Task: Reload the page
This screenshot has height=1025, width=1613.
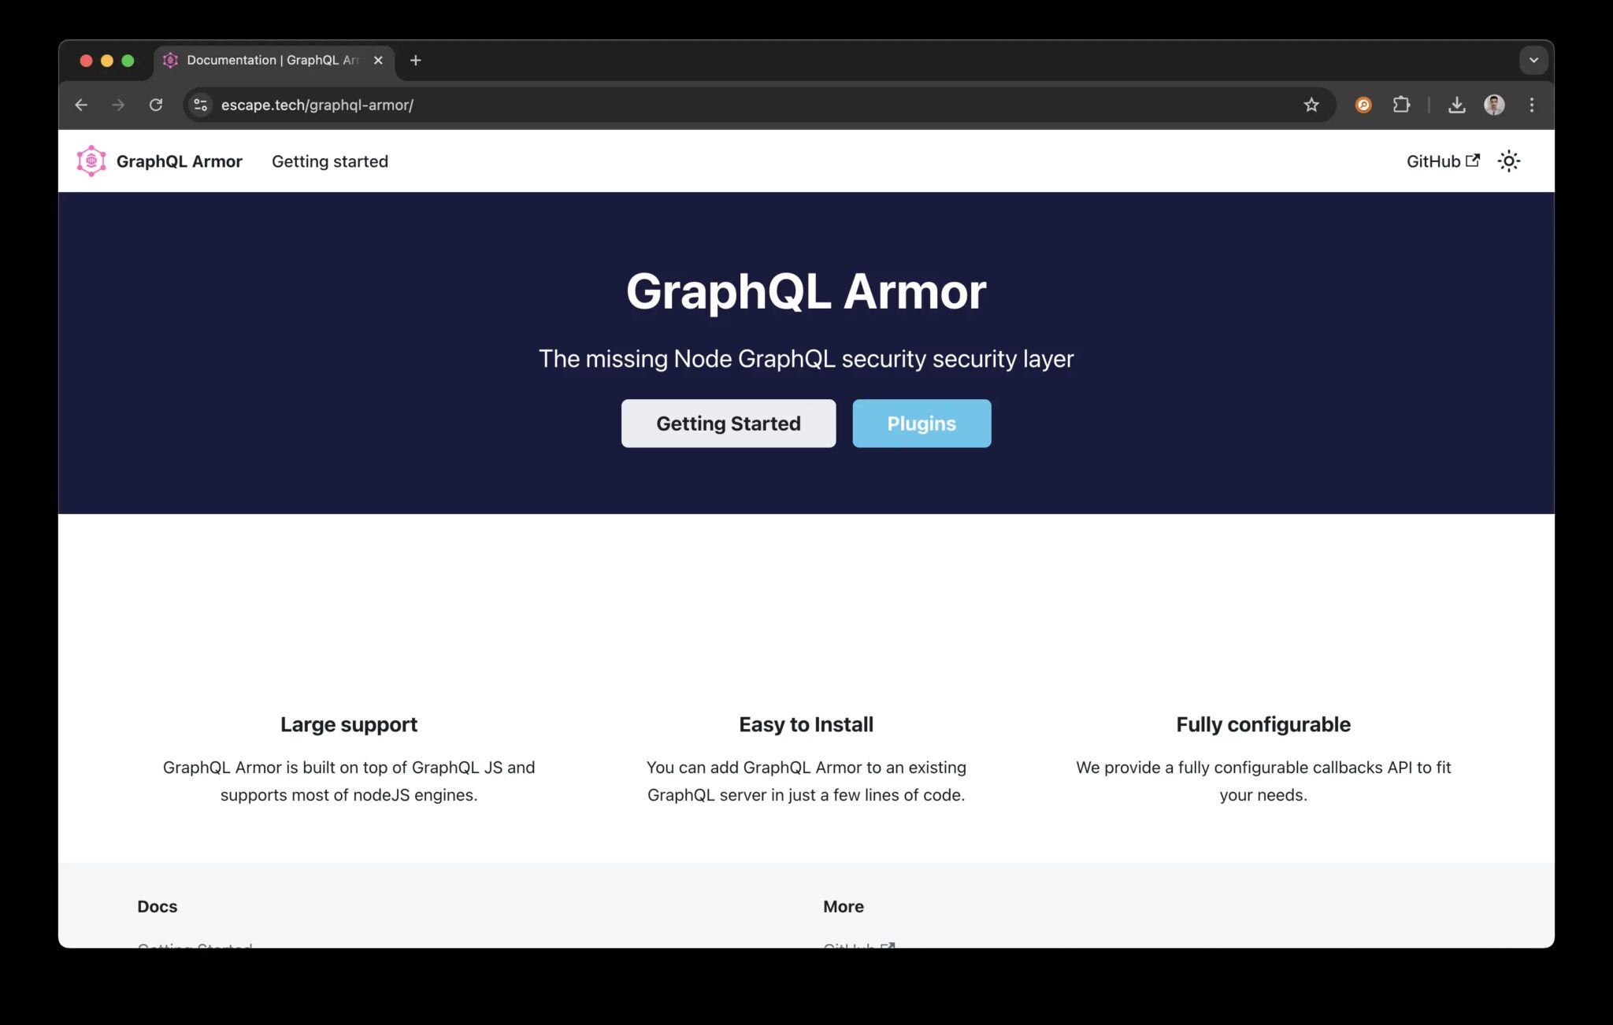Action: coord(156,105)
